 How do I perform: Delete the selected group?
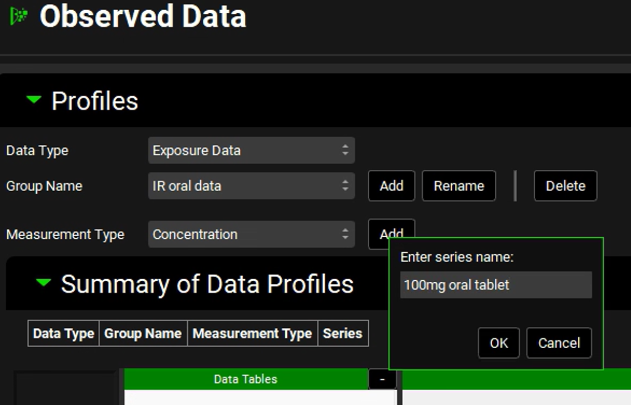pos(565,186)
